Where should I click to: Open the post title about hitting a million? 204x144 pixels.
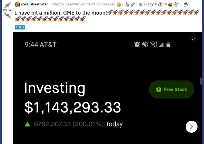click(61, 13)
